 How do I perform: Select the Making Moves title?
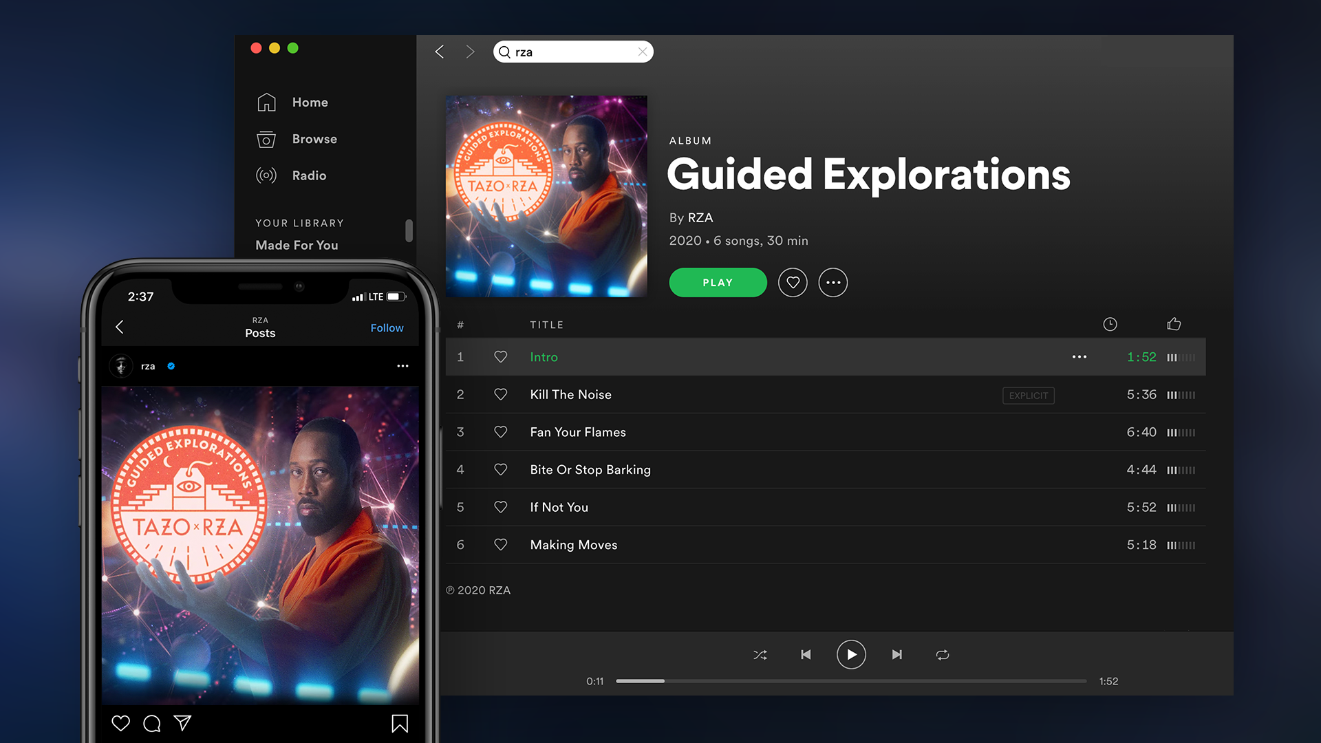[574, 545]
